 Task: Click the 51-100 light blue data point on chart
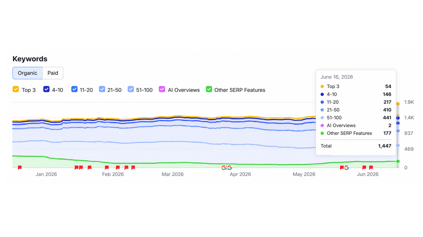(398, 145)
